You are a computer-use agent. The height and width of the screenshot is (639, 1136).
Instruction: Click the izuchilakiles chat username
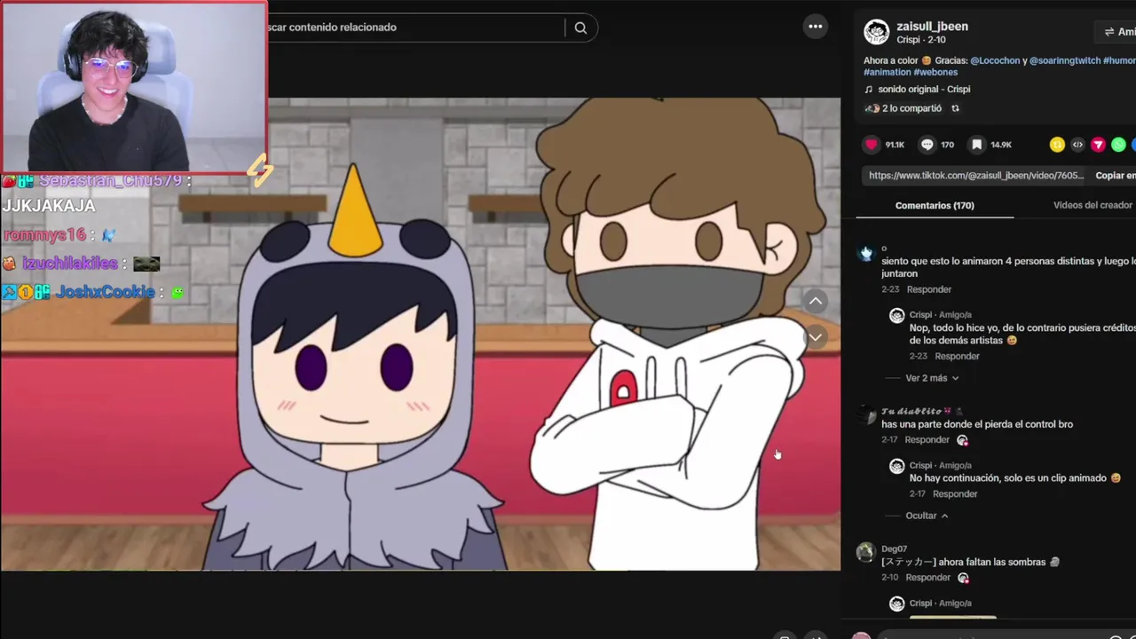point(70,264)
